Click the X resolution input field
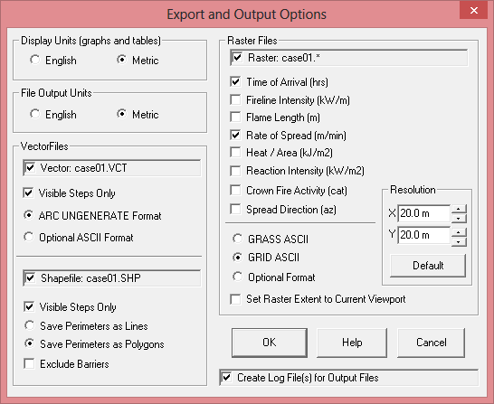 point(423,213)
